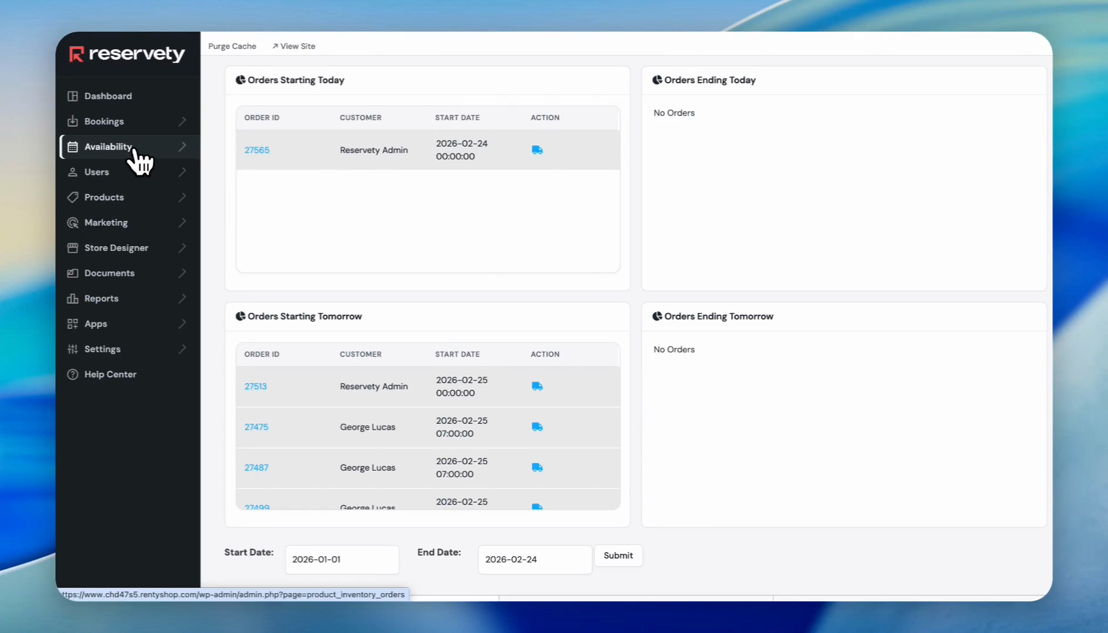This screenshot has height=633, width=1108.
Task: Click pie icon beside Orders Starting Tomorrow
Action: pyautogui.click(x=241, y=316)
